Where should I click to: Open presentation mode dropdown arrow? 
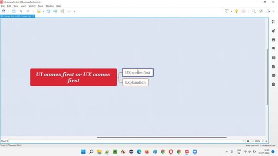point(232,11)
